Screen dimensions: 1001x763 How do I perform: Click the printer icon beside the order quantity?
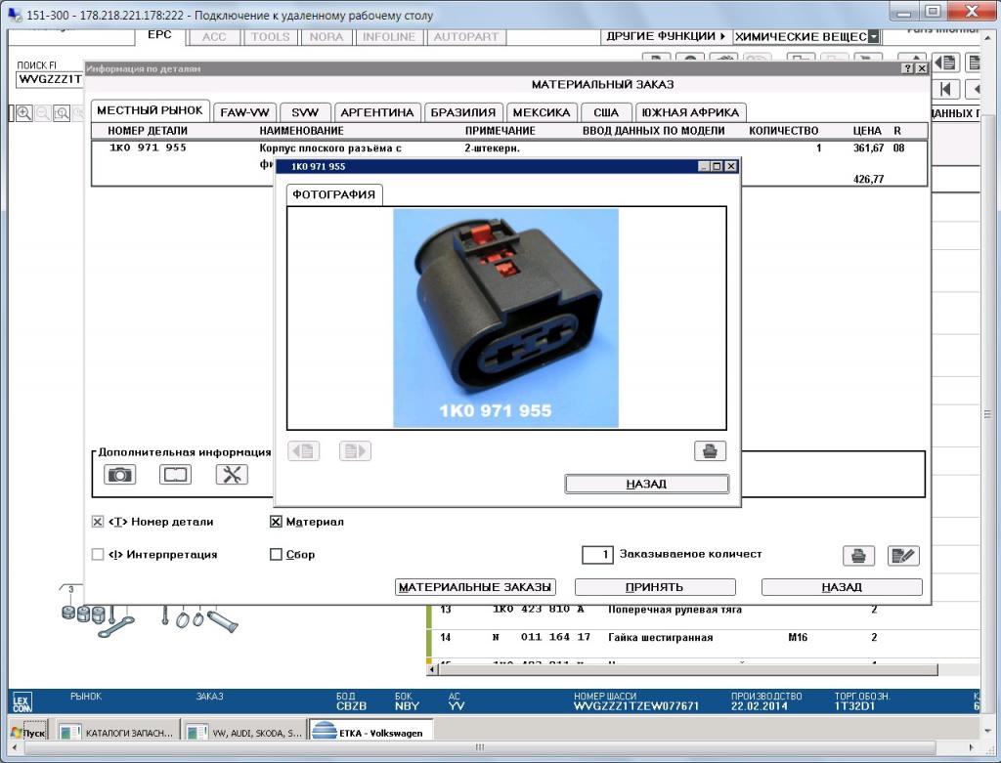point(858,555)
